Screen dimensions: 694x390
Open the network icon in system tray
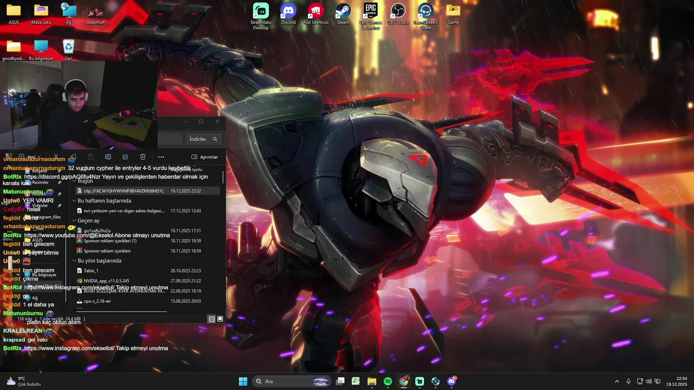click(x=640, y=381)
